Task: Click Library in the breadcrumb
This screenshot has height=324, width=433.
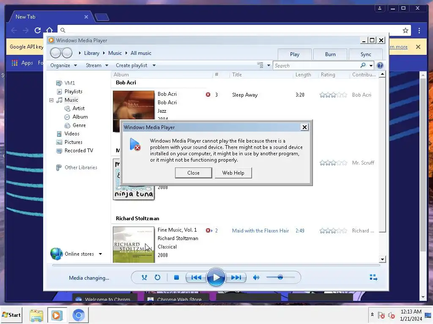Action: (x=92, y=53)
